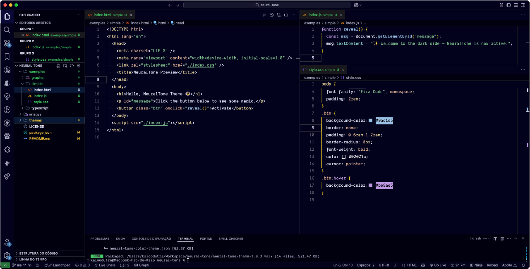Click New Folder icon in NEURAL-TONE header

[x=65, y=66]
